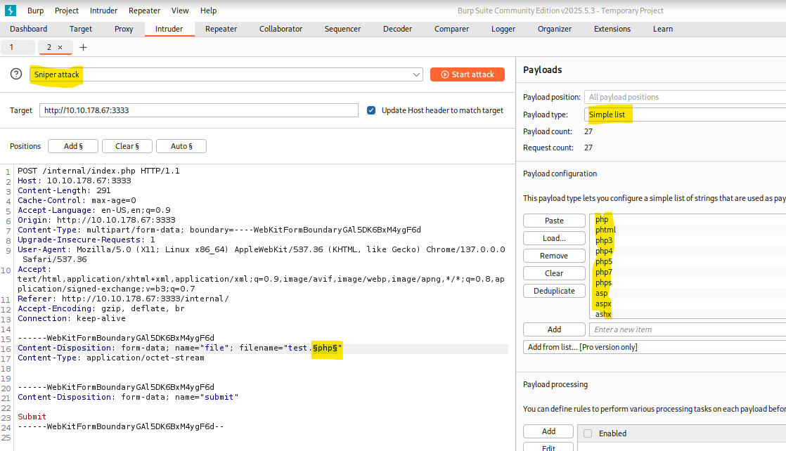Image resolution: width=786 pixels, height=451 pixels.
Task: Open the Payload position dropdown
Action: pyautogui.click(x=685, y=97)
